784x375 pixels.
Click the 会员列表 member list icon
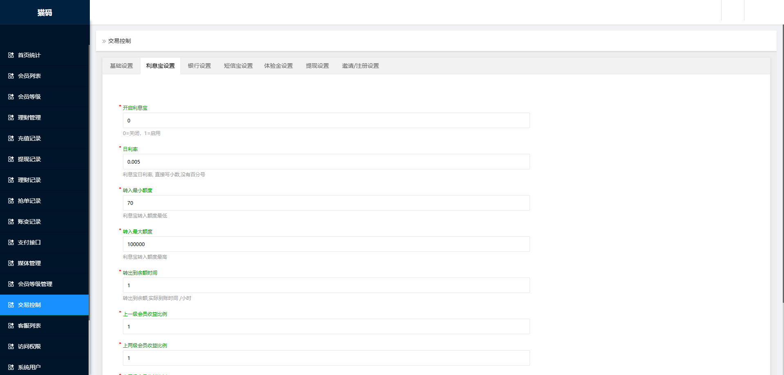[11, 76]
